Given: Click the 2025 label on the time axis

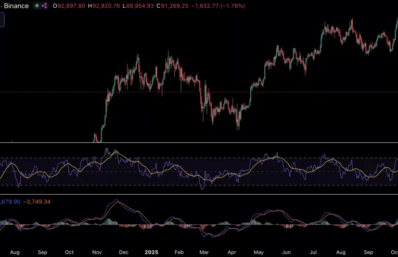Looking at the screenshot, I should point(151,252).
